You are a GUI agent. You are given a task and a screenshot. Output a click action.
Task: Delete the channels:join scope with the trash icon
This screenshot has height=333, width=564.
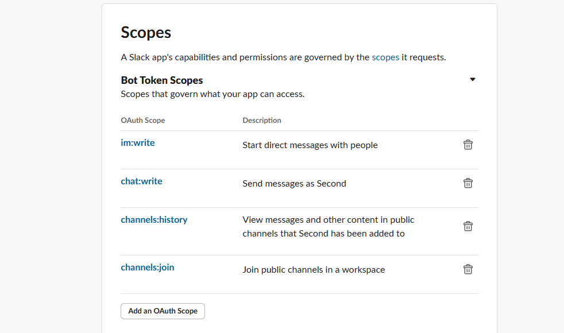point(468,269)
